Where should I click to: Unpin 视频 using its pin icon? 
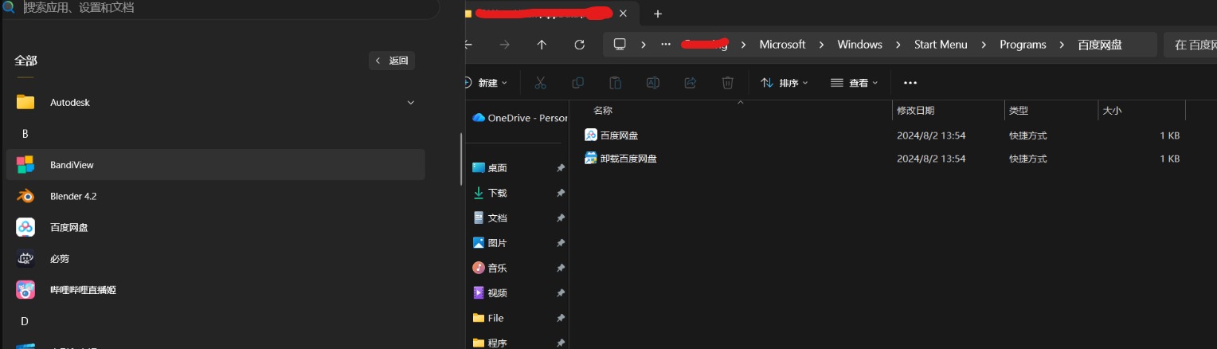pyautogui.click(x=560, y=293)
